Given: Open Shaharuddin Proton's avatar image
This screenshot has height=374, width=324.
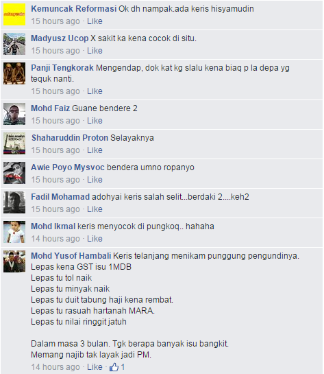Looking at the screenshot, I should (14, 143).
